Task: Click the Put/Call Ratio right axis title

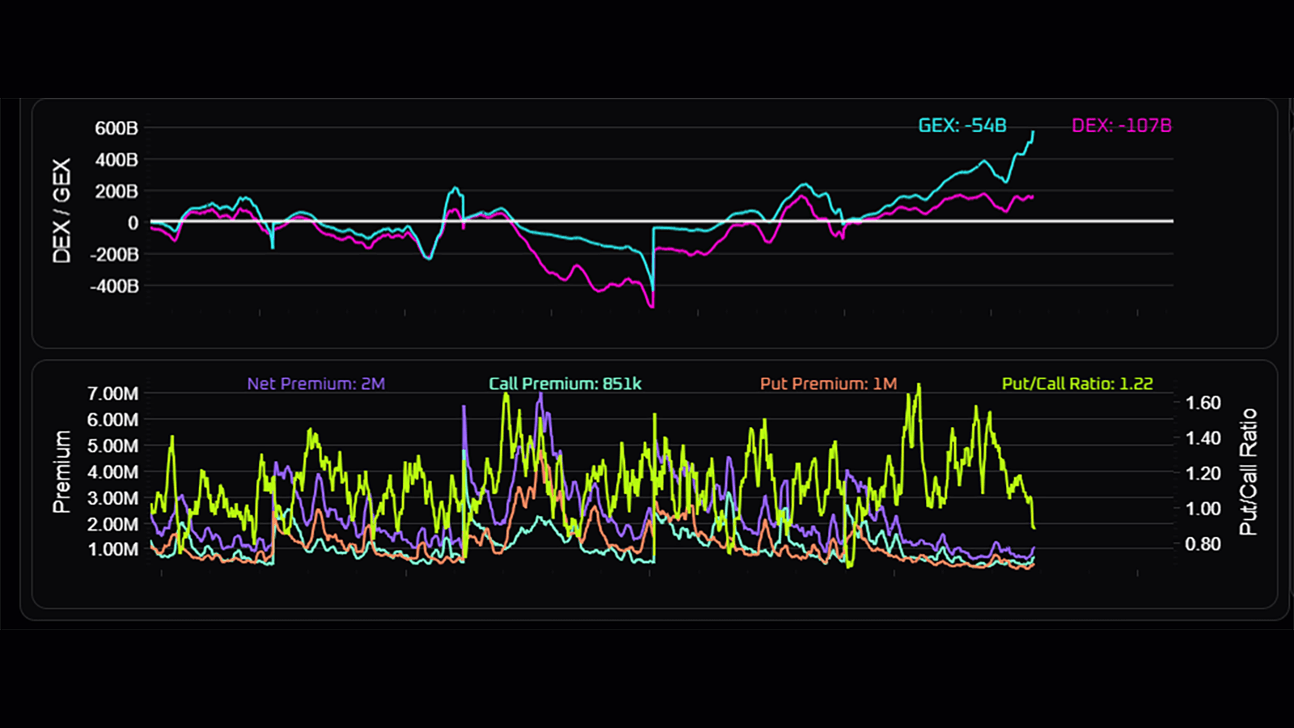Action: point(1249,472)
